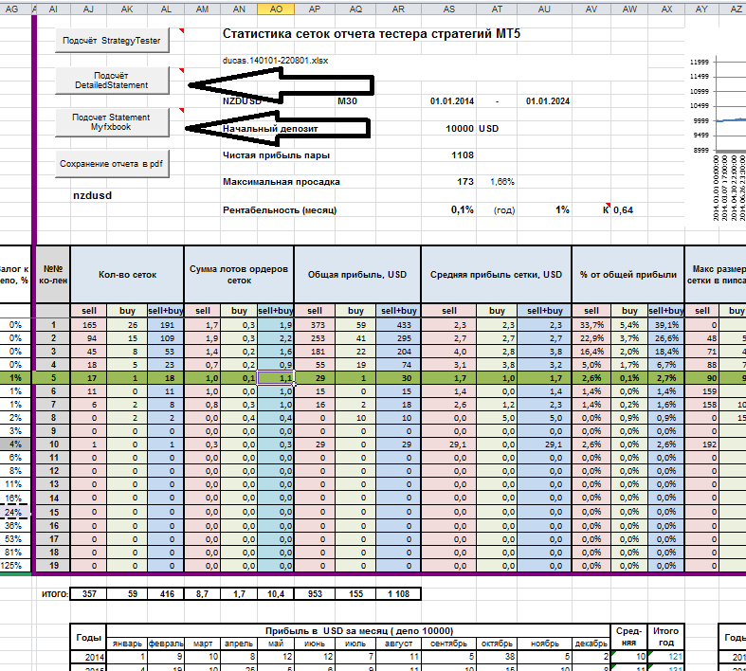Select active cell 1,1 in row 5
Viewport: 746px width, 671px height.
276,378
